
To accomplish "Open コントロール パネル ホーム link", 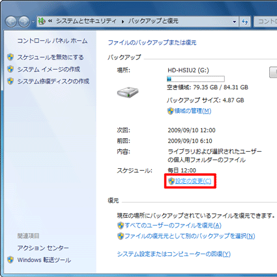I will [x=52, y=41].
